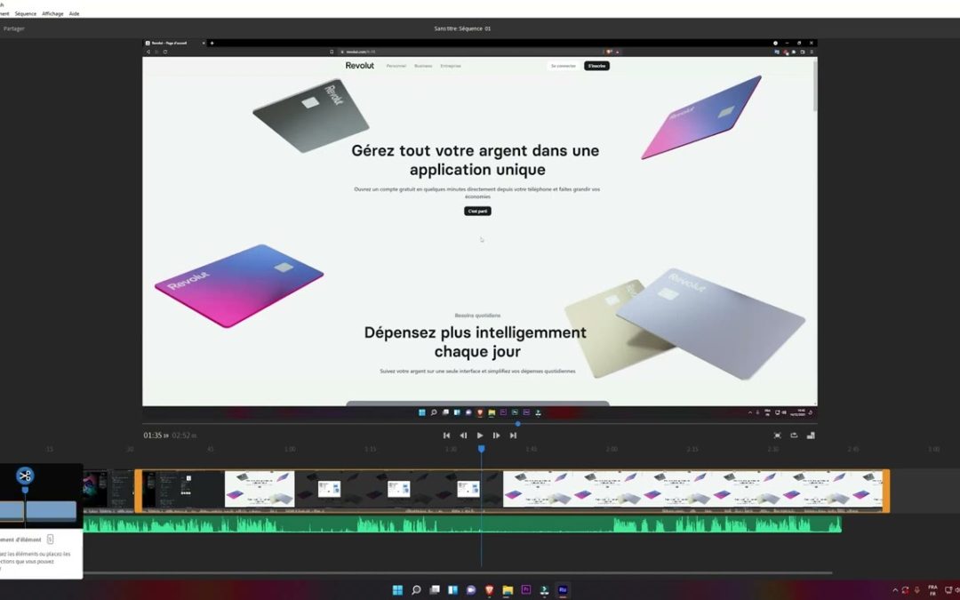960x600 pixels.
Task: Open Brave browser from the taskbar
Action: (x=489, y=590)
